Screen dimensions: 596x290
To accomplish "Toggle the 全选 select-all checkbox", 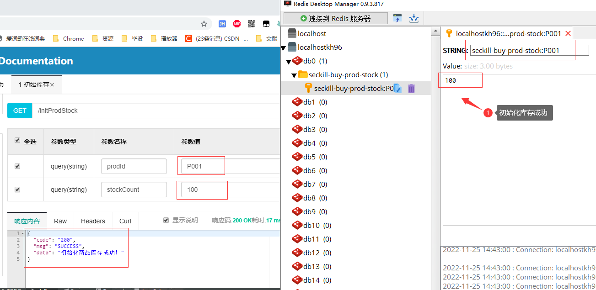I will [x=17, y=141].
